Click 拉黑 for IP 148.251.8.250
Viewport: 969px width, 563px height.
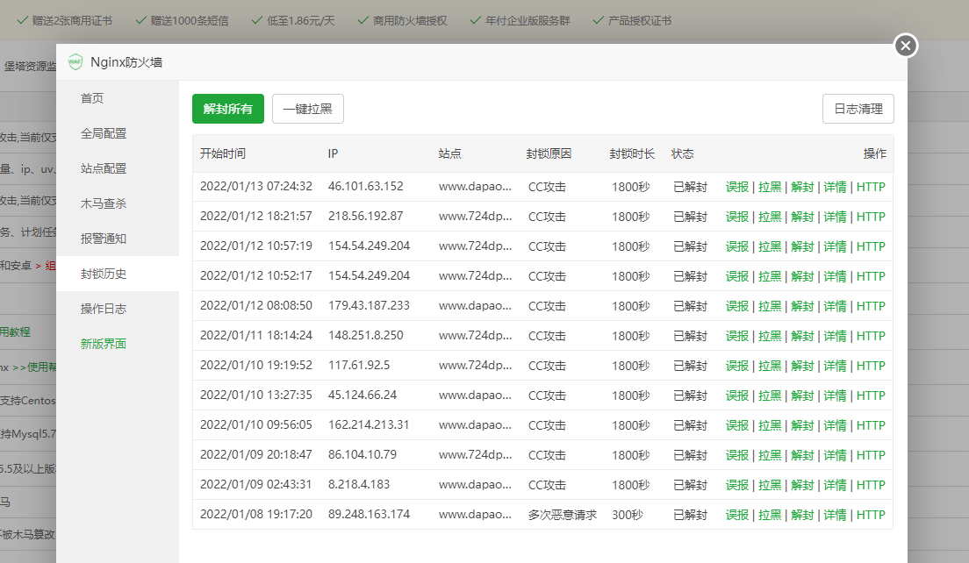770,336
